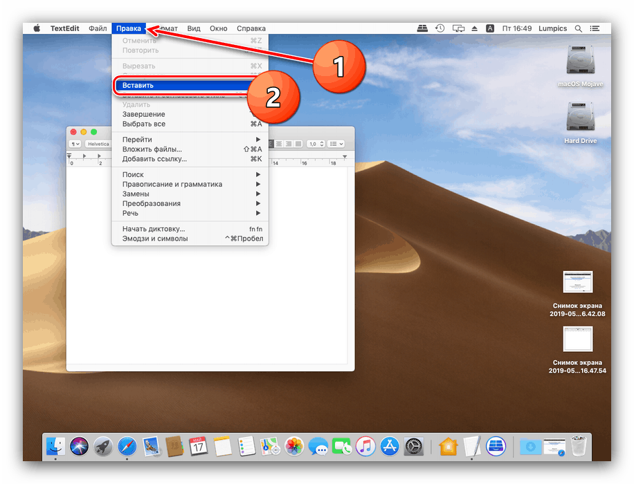Toggle the justify text alignment button
634x484 pixels.
point(298,144)
